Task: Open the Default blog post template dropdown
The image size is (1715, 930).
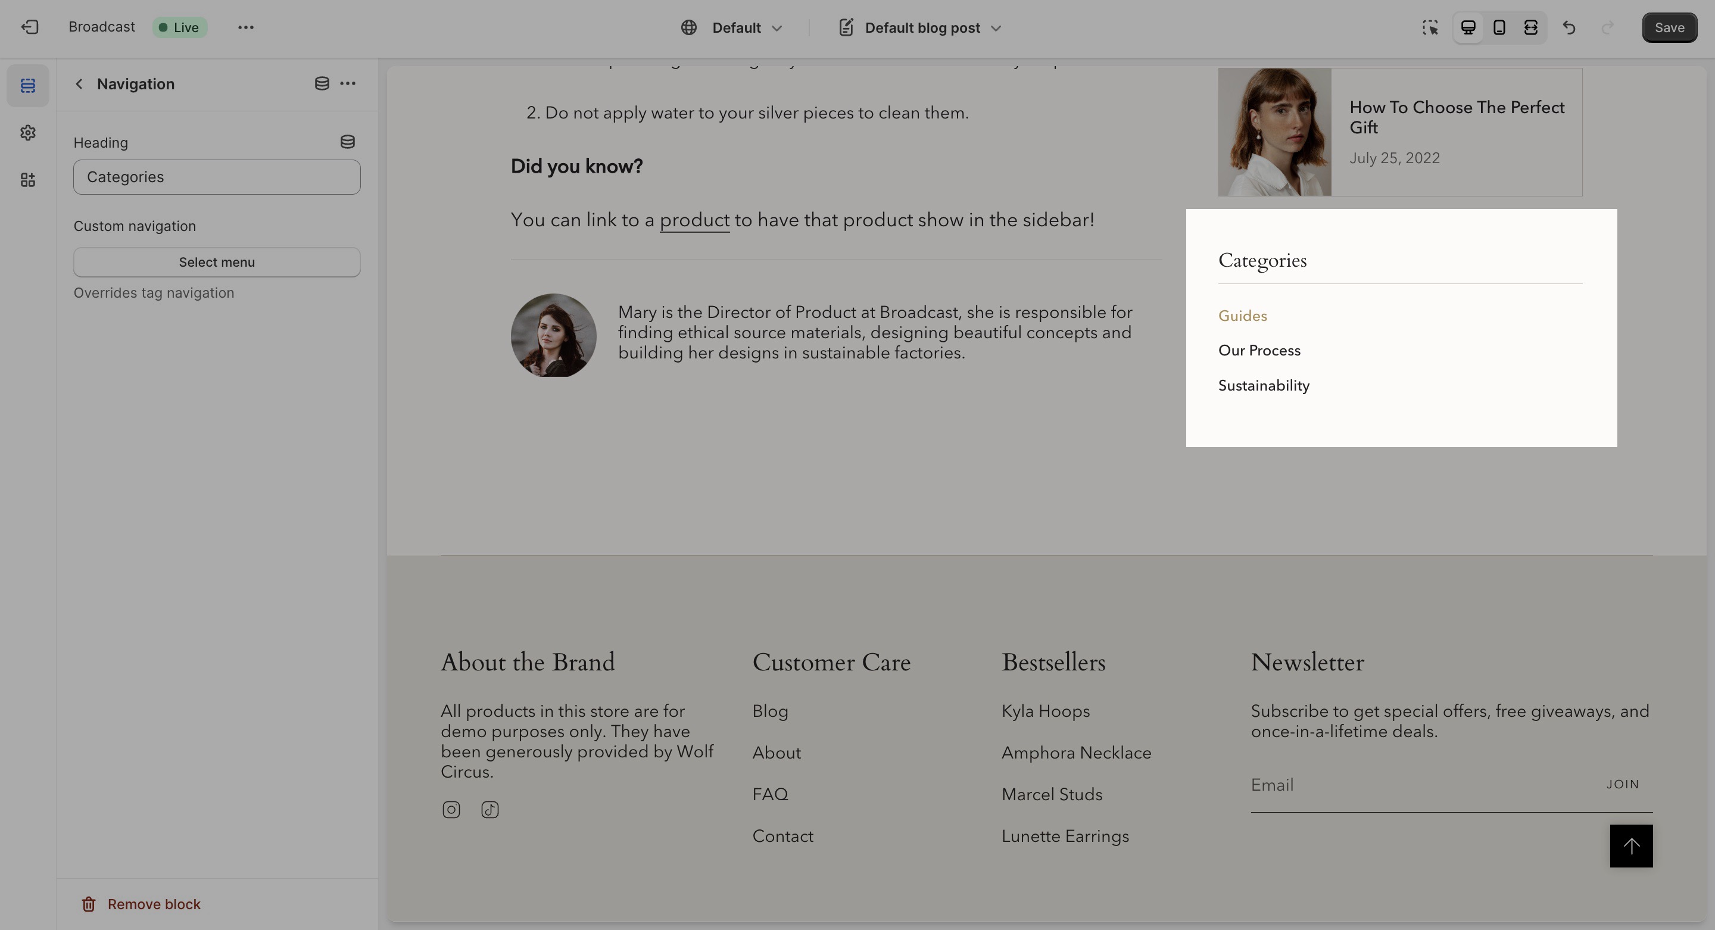Action: click(x=921, y=28)
